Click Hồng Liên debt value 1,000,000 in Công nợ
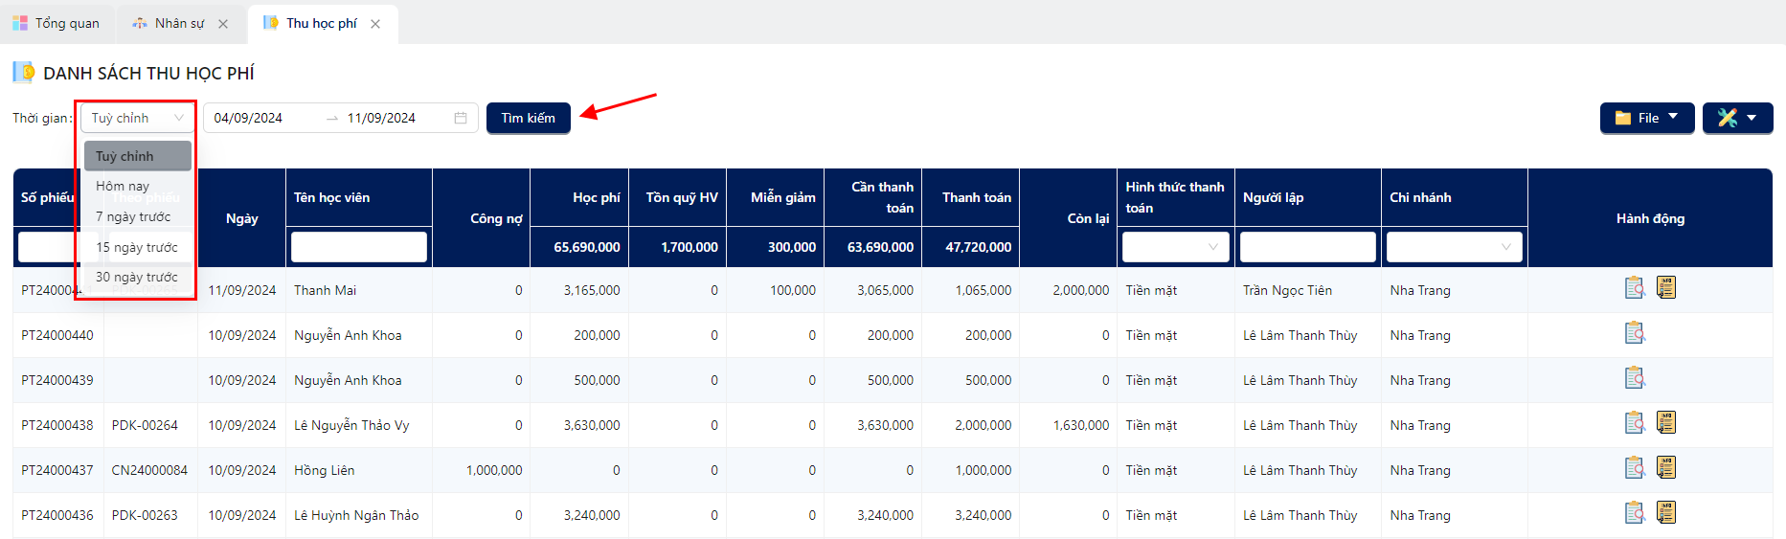 tap(494, 470)
